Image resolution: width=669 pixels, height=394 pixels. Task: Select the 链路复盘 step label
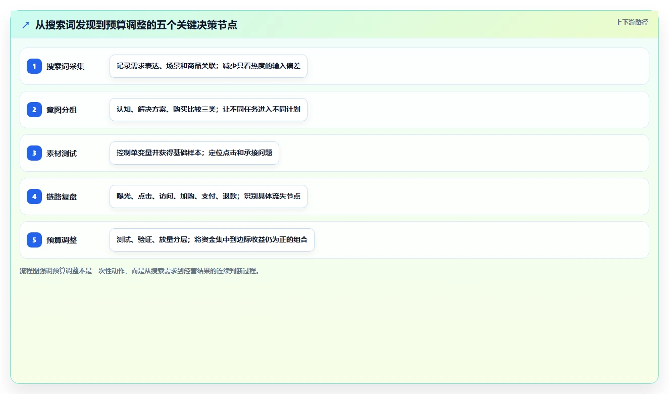(62, 197)
